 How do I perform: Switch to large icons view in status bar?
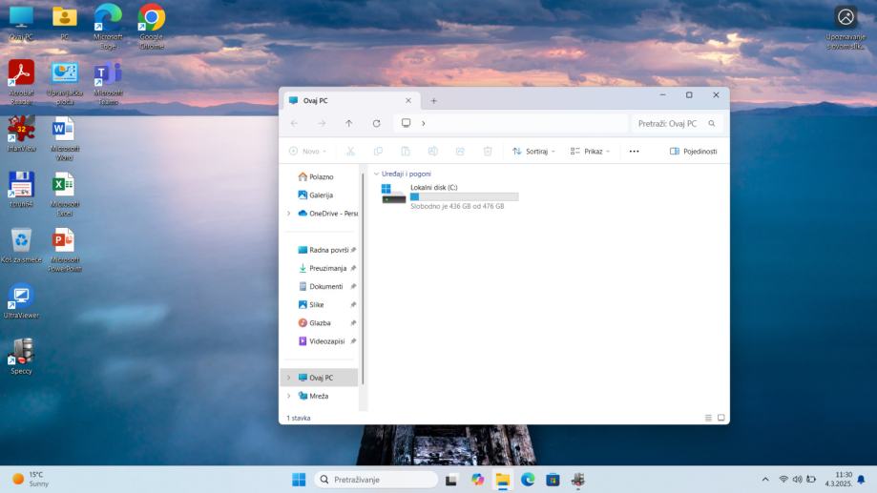point(720,418)
